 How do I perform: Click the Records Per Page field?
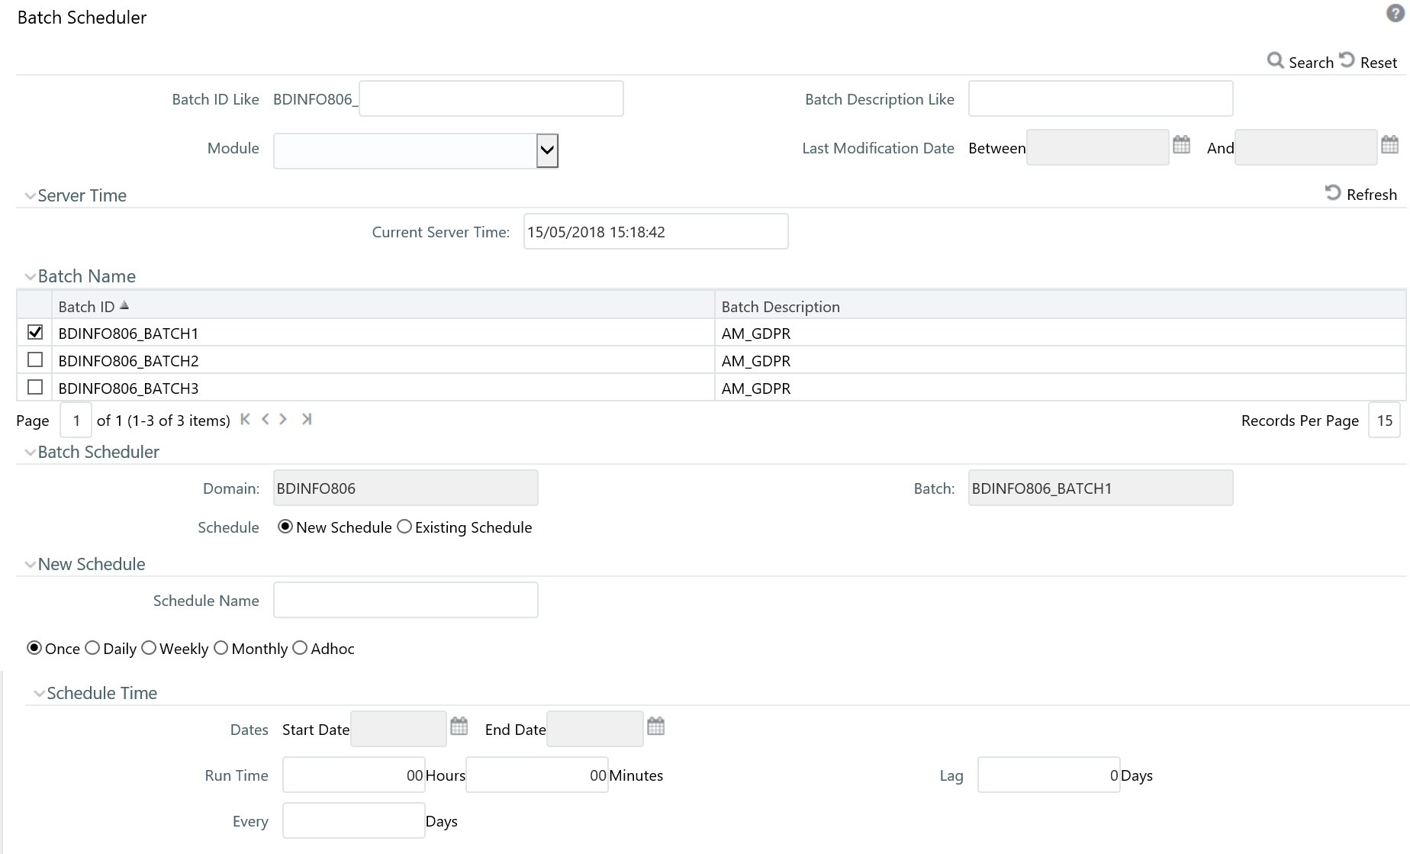tap(1384, 420)
